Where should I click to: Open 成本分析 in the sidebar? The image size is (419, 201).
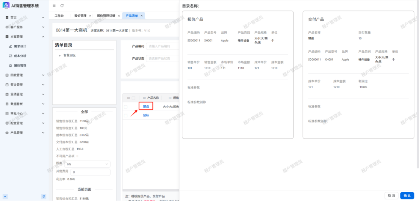coord(20,56)
